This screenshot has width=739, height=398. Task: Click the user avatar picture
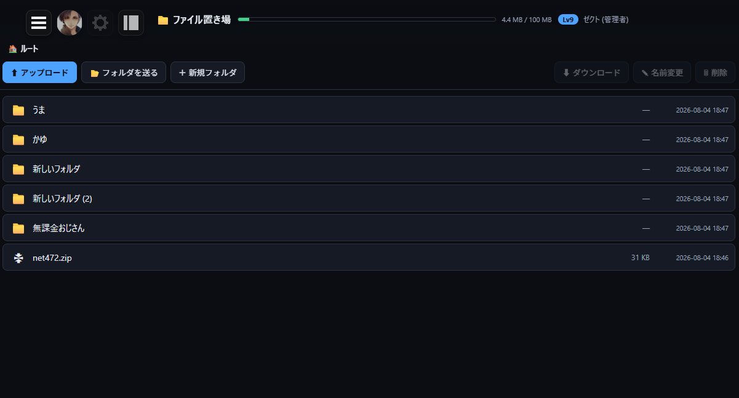click(70, 23)
